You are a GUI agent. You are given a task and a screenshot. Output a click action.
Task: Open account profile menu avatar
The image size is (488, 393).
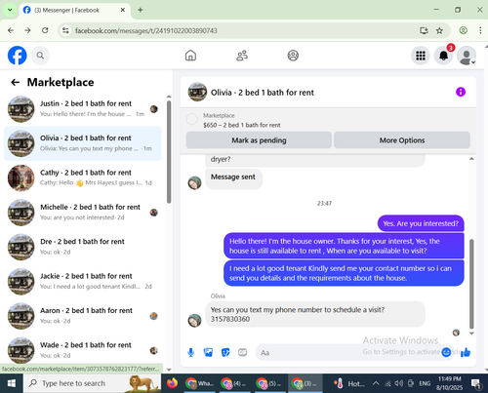[467, 56]
